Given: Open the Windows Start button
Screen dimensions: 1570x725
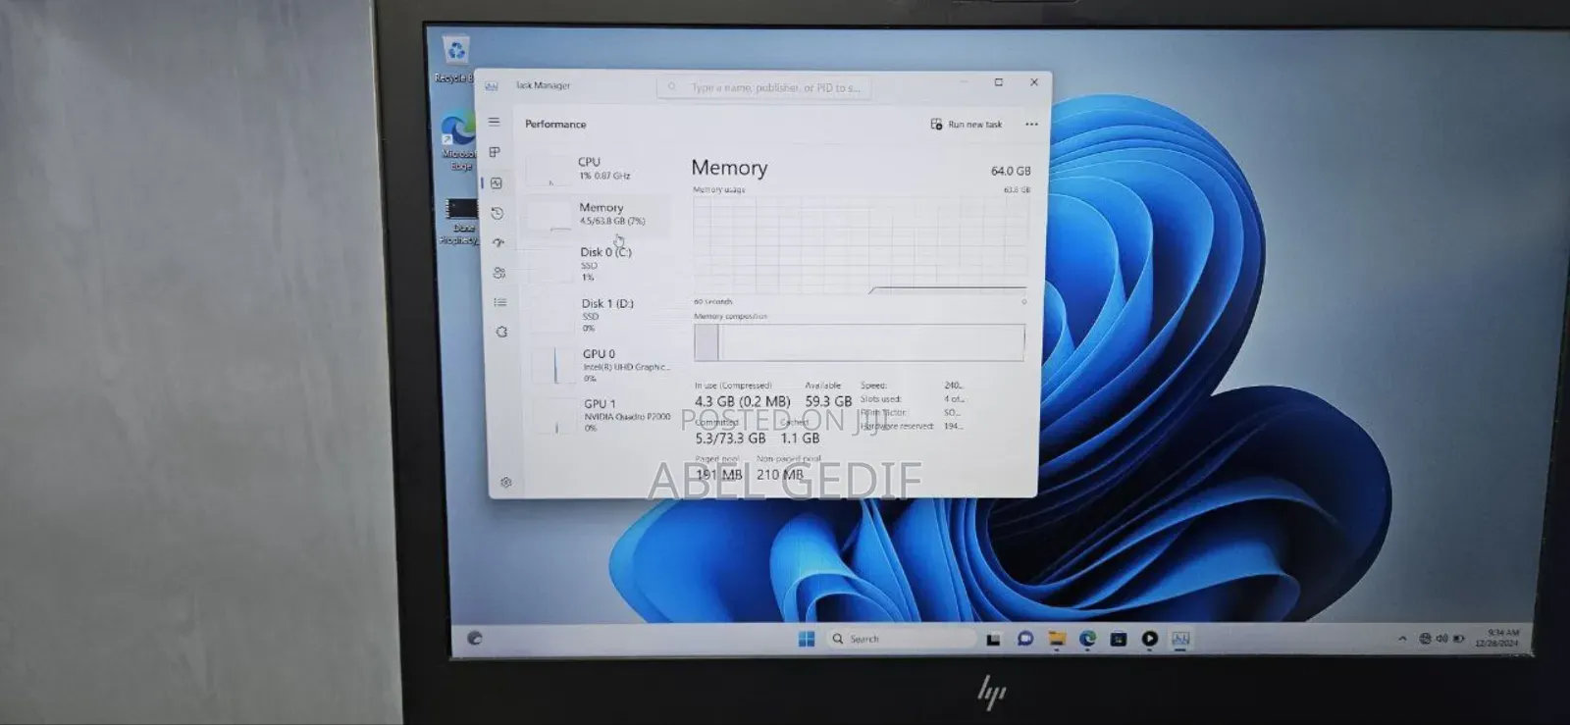Looking at the screenshot, I should point(807,639).
